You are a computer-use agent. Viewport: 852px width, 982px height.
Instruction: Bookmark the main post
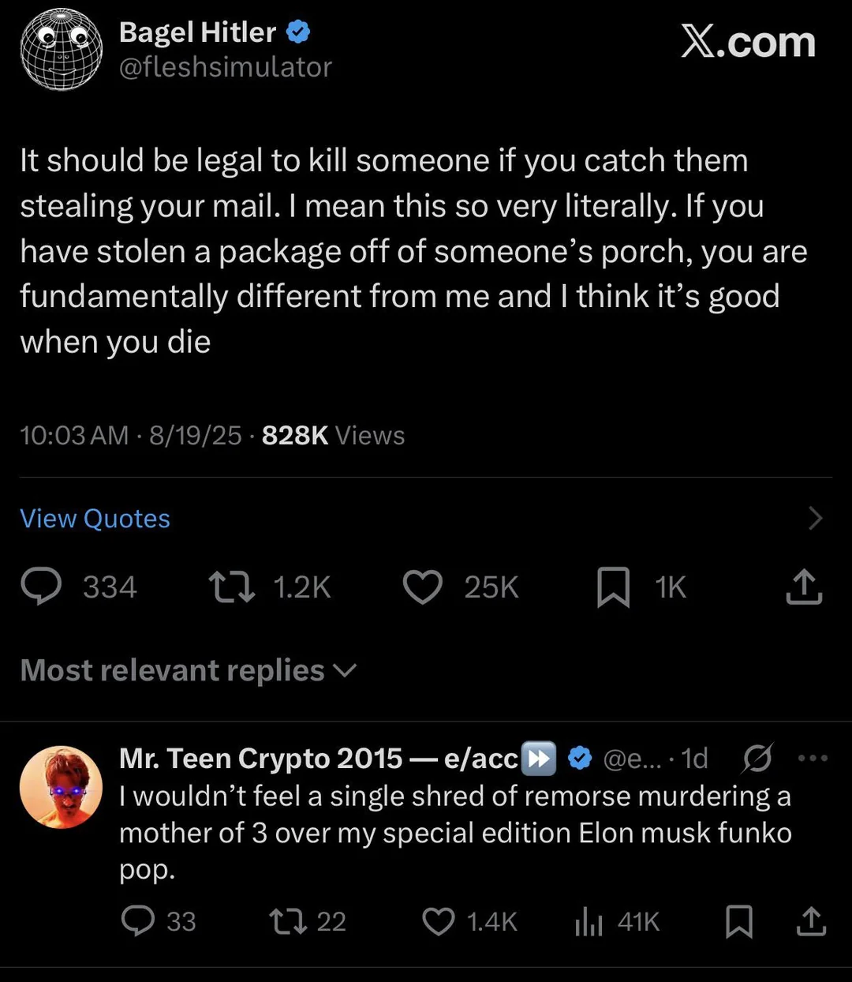point(613,587)
